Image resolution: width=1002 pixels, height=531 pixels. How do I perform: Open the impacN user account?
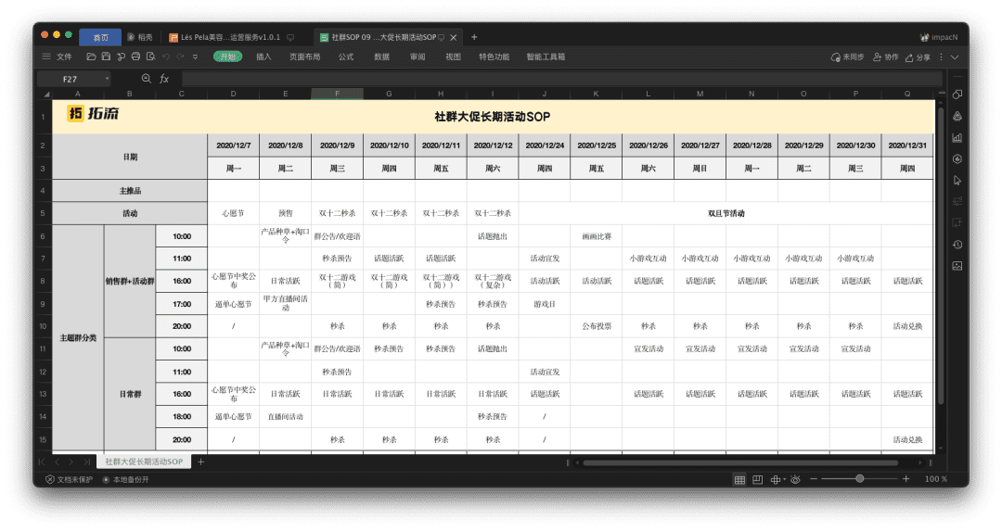(x=939, y=37)
